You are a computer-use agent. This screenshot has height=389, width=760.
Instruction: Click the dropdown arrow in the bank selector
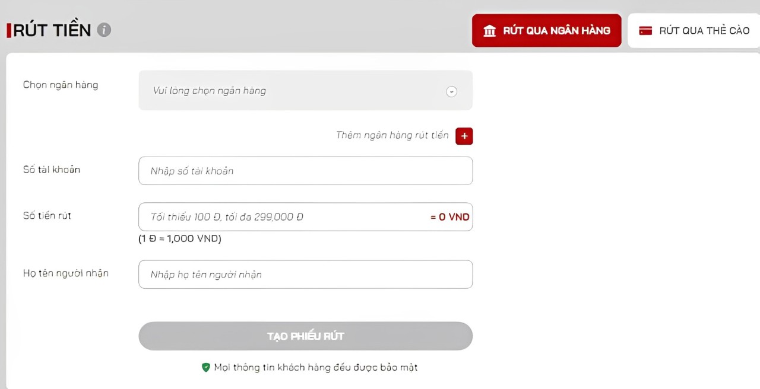[x=451, y=91]
